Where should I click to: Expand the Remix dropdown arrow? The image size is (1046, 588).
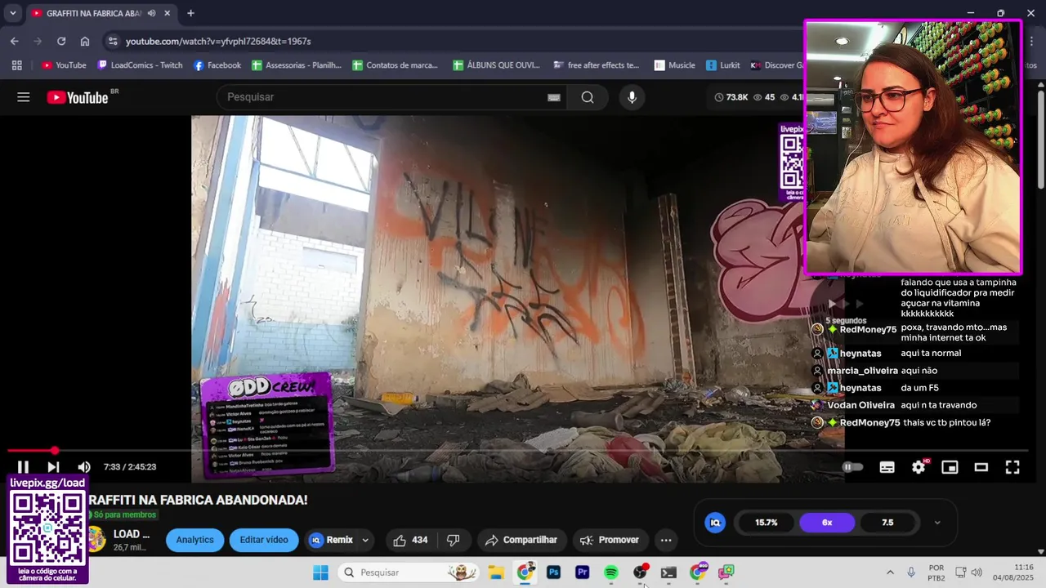click(x=365, y=540)
